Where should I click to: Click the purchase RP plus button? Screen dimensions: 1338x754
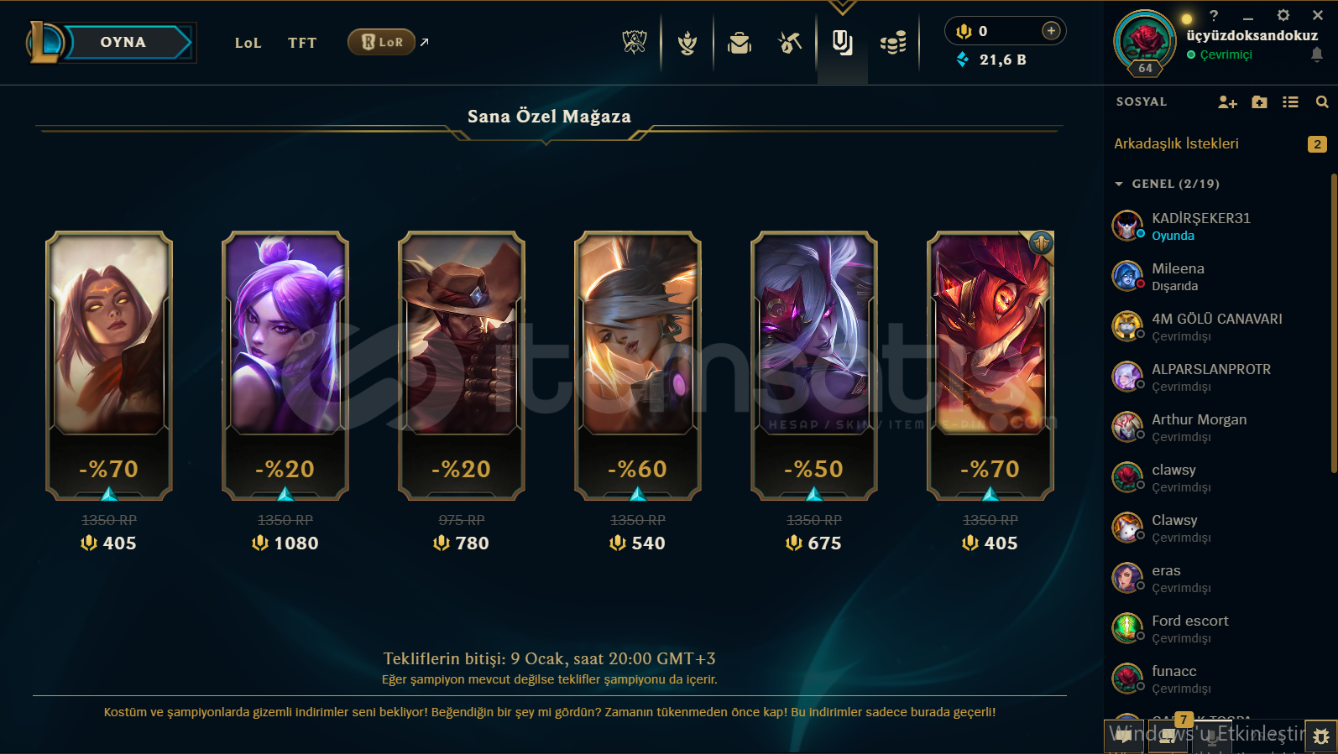click(x=1051, y=31)
